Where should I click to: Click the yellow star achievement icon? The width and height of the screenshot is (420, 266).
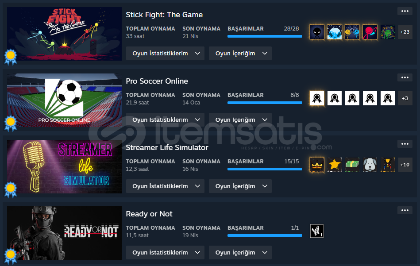tap(335, 165)
